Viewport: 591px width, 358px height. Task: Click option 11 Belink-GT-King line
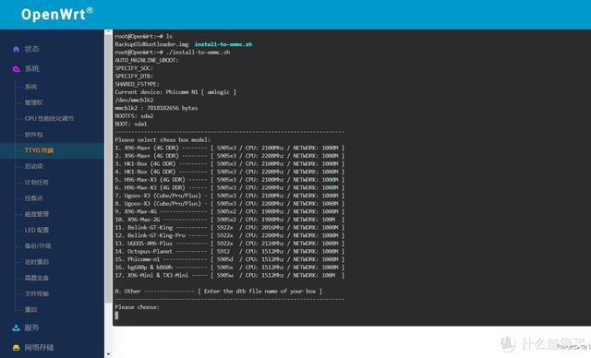pyautogui.click(x=230, y=228)
